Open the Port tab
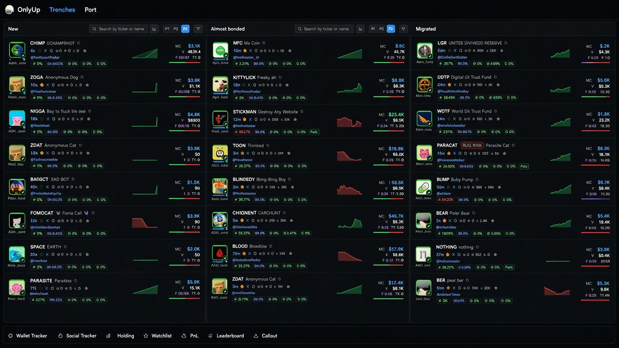The width and height of the screenshot is (619, 348). 90,10
